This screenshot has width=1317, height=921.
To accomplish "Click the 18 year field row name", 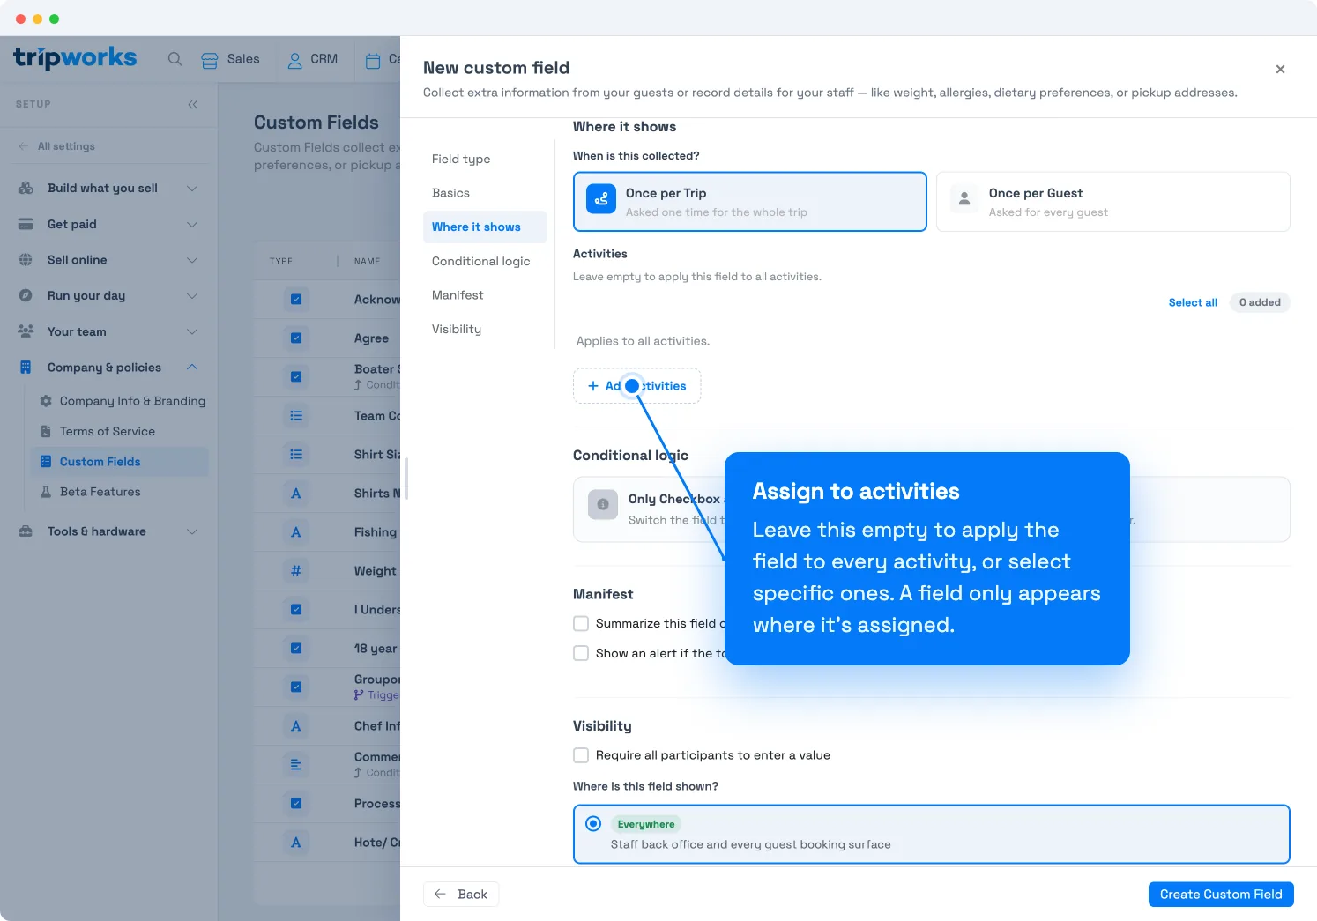I will [376, 648].
